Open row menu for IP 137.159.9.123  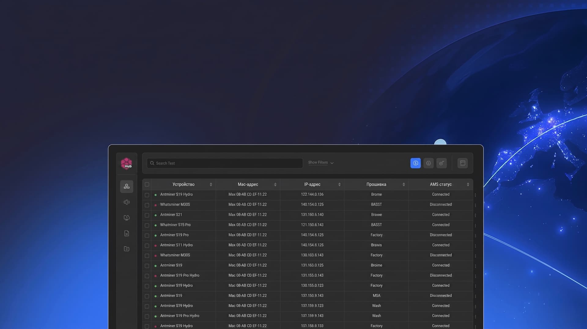click(475, 306)
